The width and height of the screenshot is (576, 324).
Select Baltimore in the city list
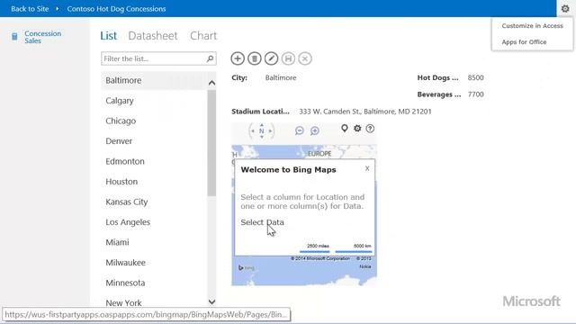tap(154, 80)
